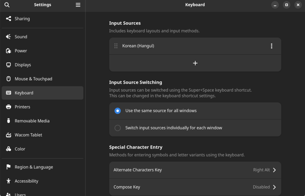This screenshot has width=305, height=196.
Task: Click the Wacom Tablet icon
Action: coord(8,135)
